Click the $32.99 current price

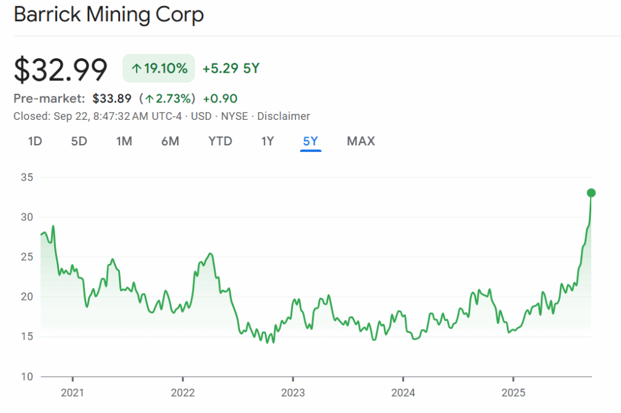61,69
